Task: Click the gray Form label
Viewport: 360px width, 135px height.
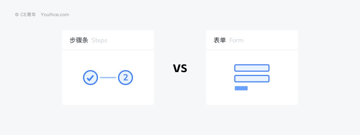Action: (x=236, y=40)
